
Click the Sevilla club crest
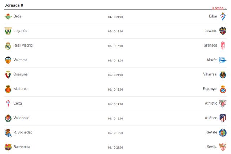223,147
